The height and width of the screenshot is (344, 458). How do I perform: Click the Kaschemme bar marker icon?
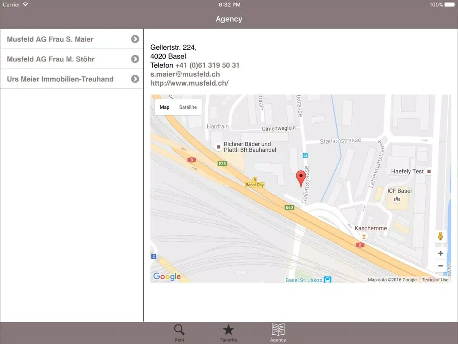pos(364,237)
